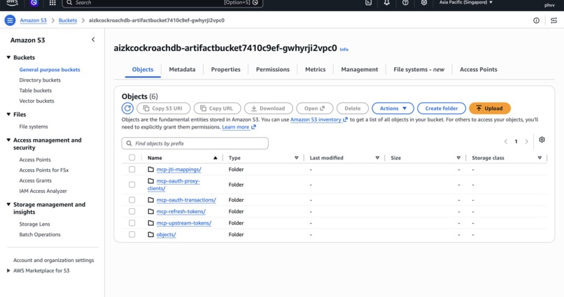
Task: Launch the CloudShell terminal icon
Action: 368,3
